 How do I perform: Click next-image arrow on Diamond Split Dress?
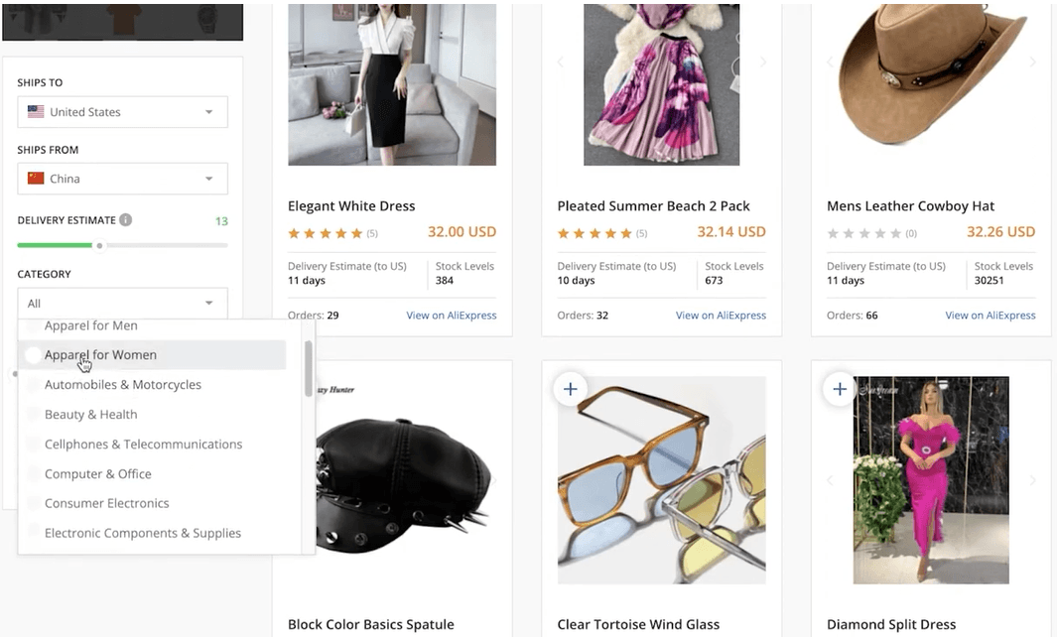coord(1032,480)
